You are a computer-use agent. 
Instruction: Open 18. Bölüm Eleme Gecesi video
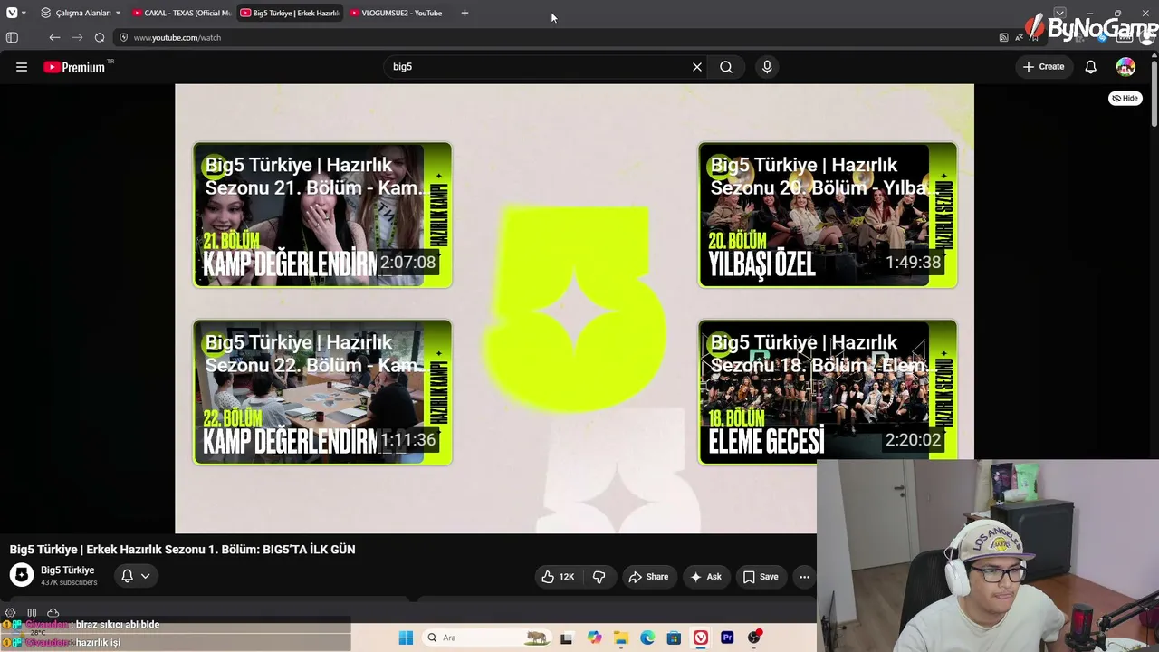pos(828,392)
